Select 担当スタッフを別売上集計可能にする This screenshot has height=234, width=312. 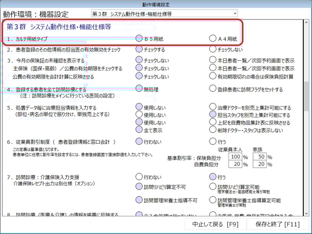[213, 115]
